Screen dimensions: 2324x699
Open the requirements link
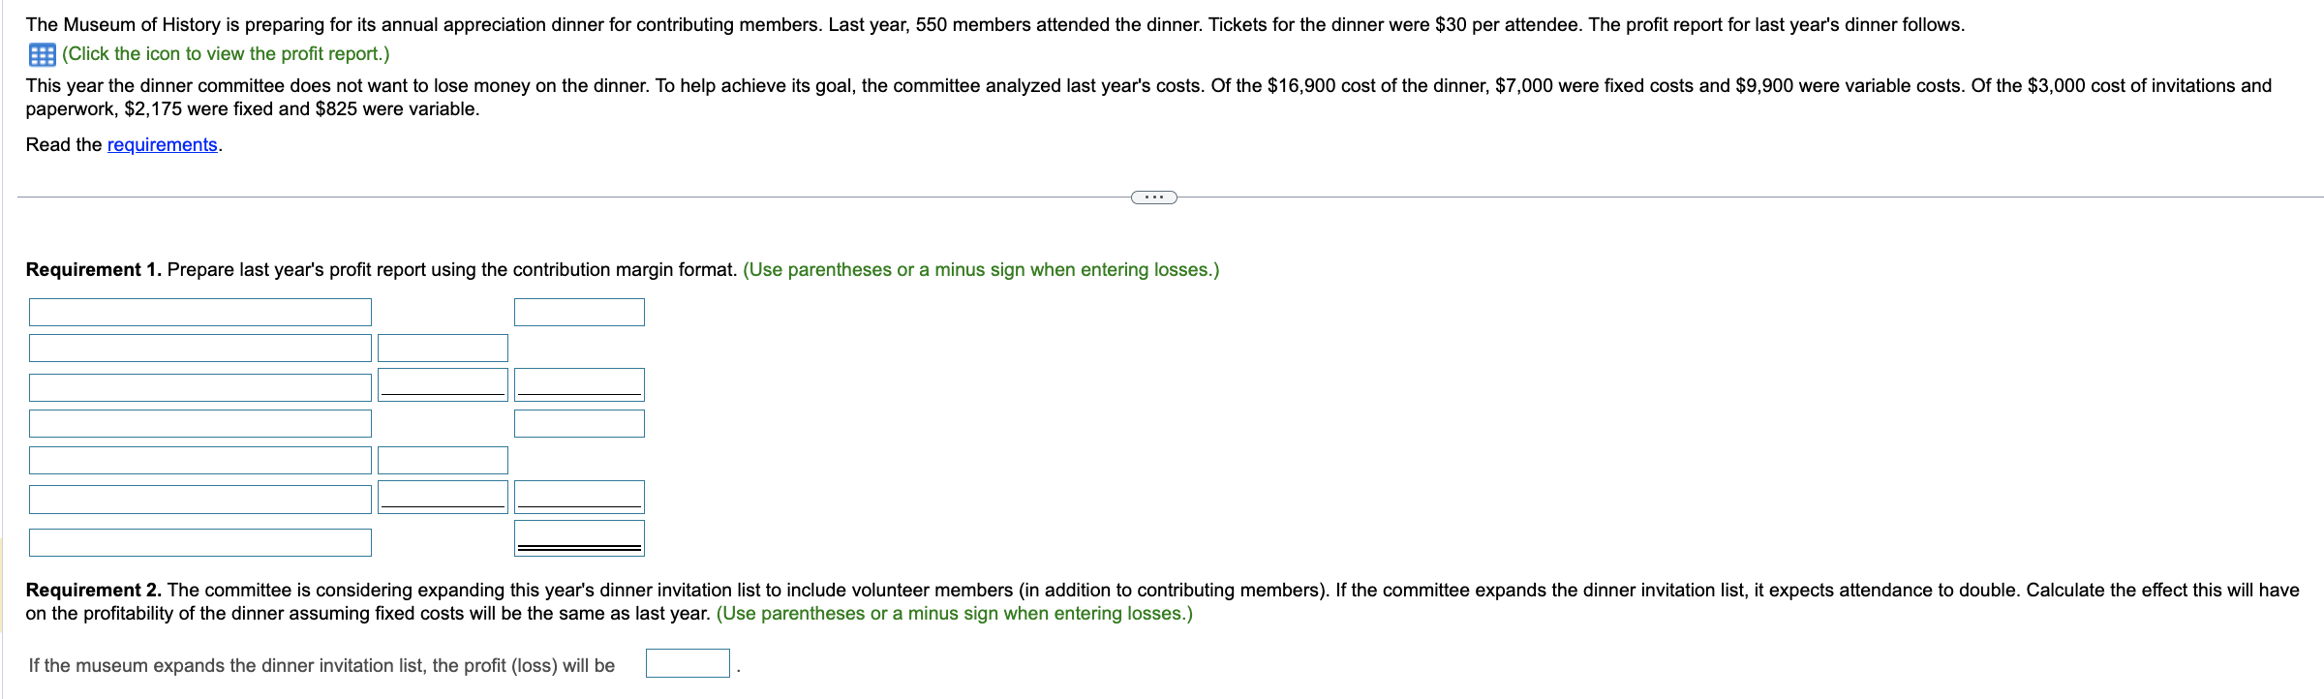(162, 145)
